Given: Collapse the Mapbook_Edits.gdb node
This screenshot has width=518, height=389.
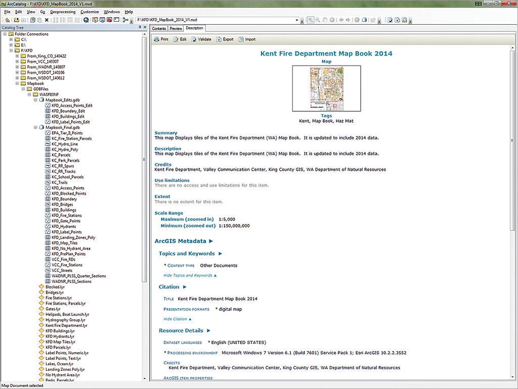Looking at the screenshot, I should (35, 100).
